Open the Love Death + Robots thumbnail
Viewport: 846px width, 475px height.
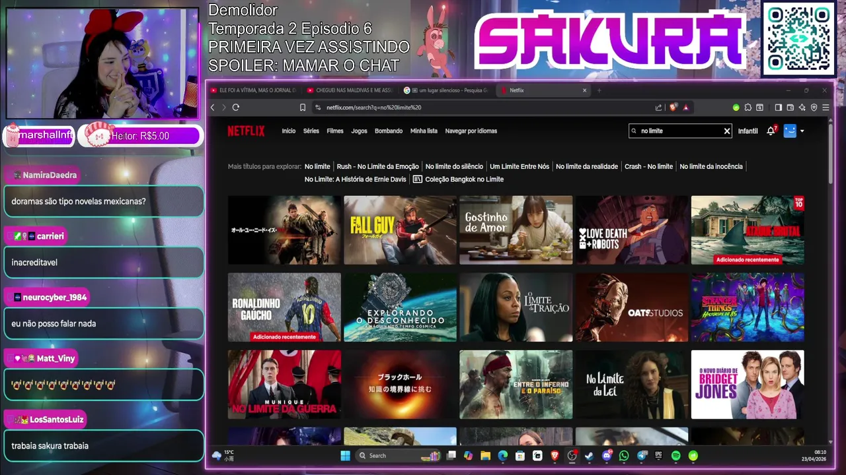pyautogui.click(x=632, y=230)
